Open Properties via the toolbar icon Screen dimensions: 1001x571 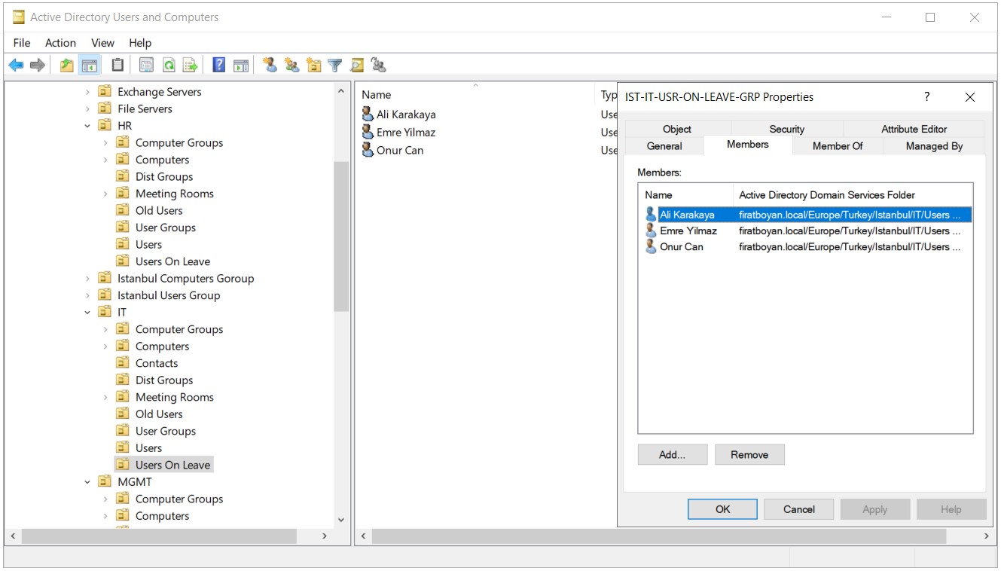click(x=147, y=66)
